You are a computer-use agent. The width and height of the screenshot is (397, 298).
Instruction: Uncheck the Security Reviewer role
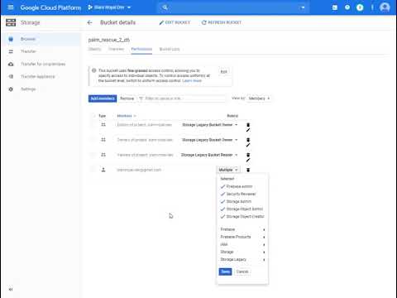(x=238, y=194)
